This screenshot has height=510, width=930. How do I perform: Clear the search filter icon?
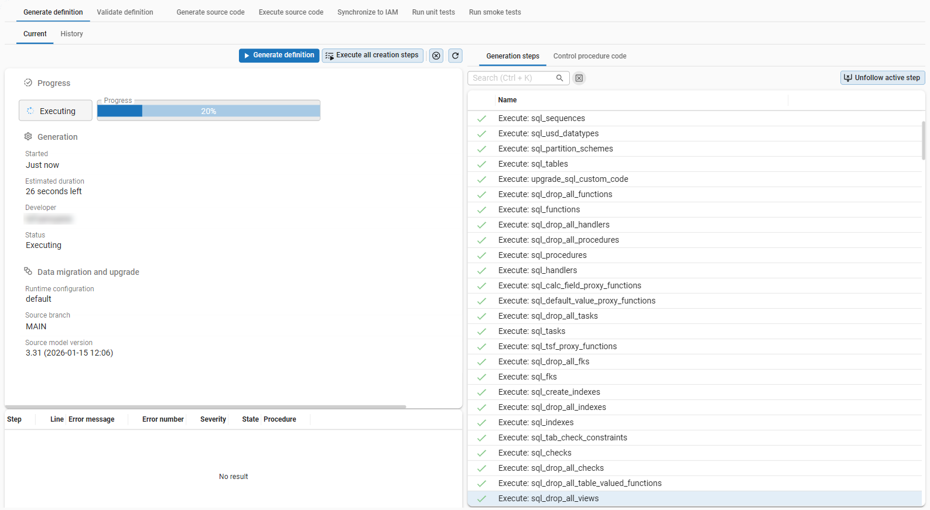(x=579, y=78)
